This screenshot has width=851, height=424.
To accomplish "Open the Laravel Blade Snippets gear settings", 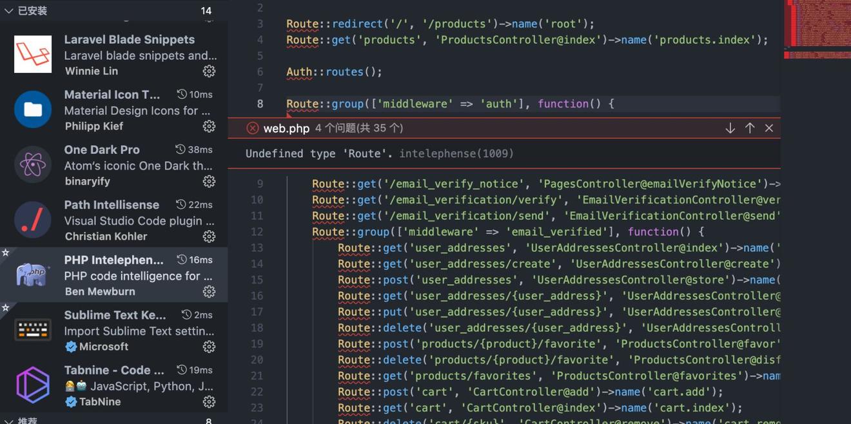I will point(209,71).
